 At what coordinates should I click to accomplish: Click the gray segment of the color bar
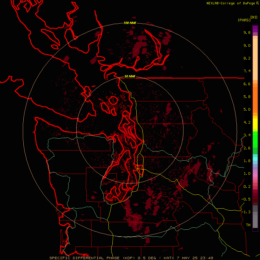point(255,217)
